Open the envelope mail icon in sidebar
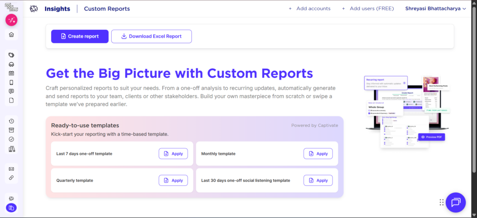 pos(11,169)
